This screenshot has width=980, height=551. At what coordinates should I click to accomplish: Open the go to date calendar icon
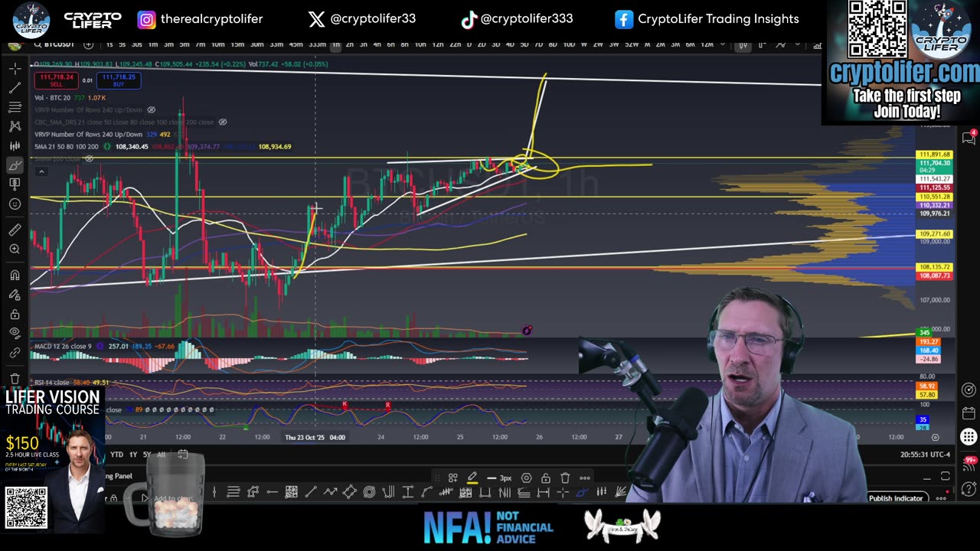point(183,455)
